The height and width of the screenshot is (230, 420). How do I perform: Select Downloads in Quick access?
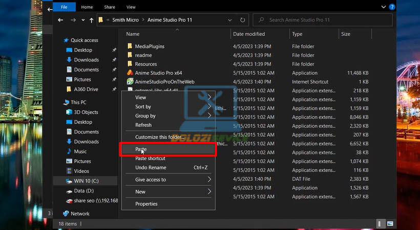(x=86, y=60)
